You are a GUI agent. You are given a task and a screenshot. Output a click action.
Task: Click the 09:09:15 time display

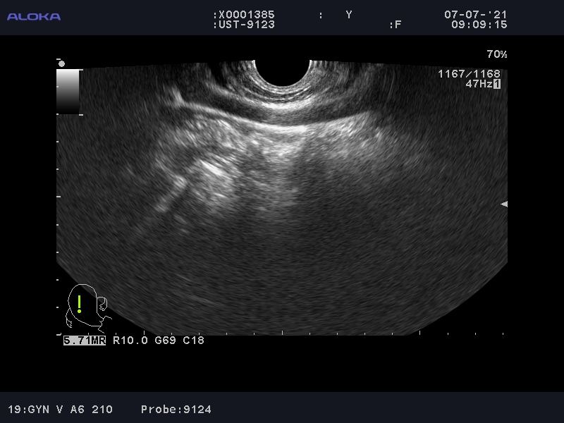point(479,25)
